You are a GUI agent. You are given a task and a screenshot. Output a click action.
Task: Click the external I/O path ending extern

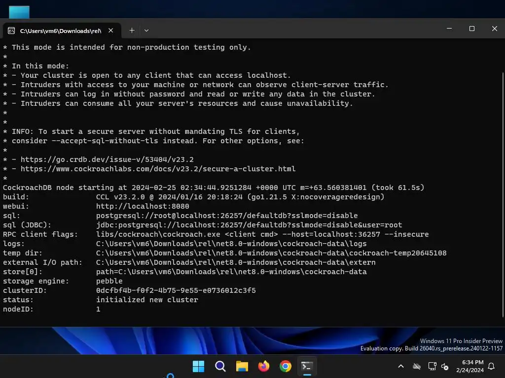(x=236, y=262)
